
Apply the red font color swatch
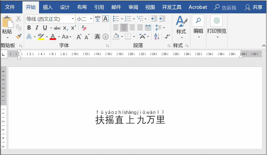point(53,37)
